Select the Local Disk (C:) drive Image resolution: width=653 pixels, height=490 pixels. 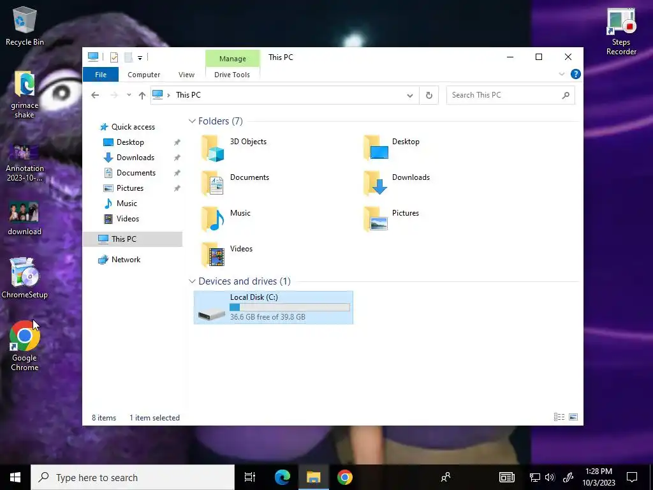(273, 308)
